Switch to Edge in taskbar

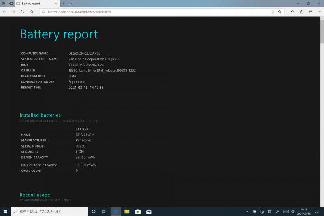point(116,212)
